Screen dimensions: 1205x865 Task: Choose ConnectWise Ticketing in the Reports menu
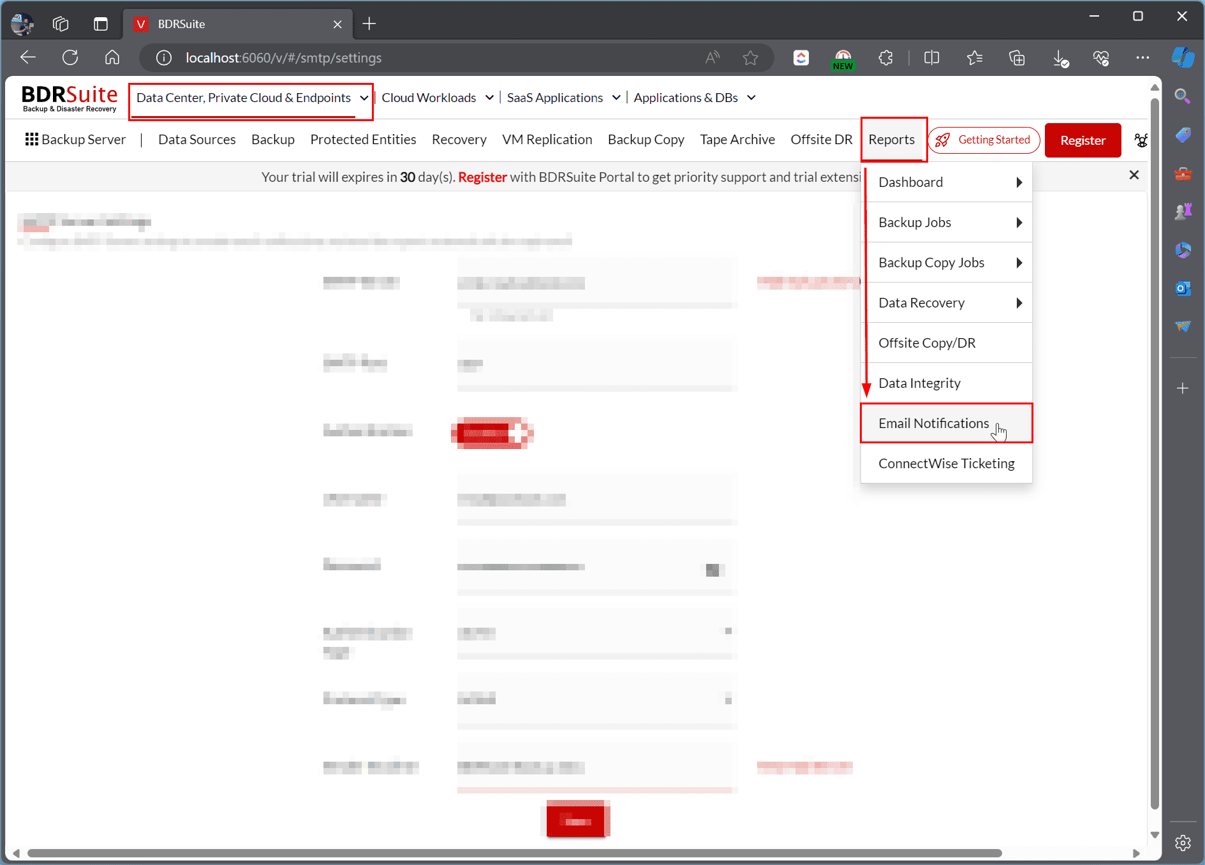(x=947, y=464)
